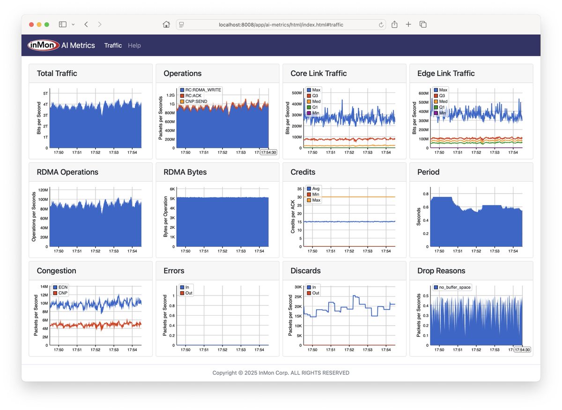The image size is (562, 410).
Task: Reload the page with the refresh icon
Action: coord(381,24)
